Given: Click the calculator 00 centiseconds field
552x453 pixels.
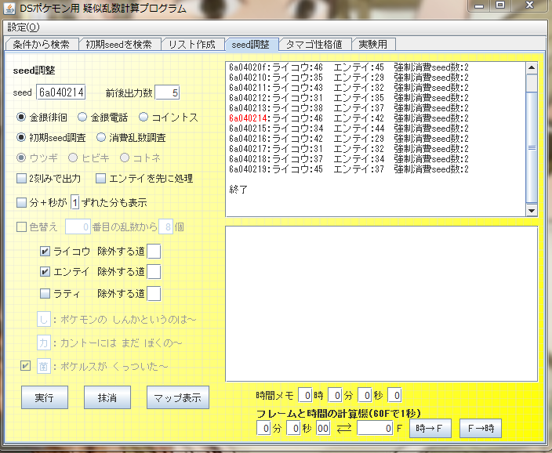Looking at the screenshot, I should point(323,429).
